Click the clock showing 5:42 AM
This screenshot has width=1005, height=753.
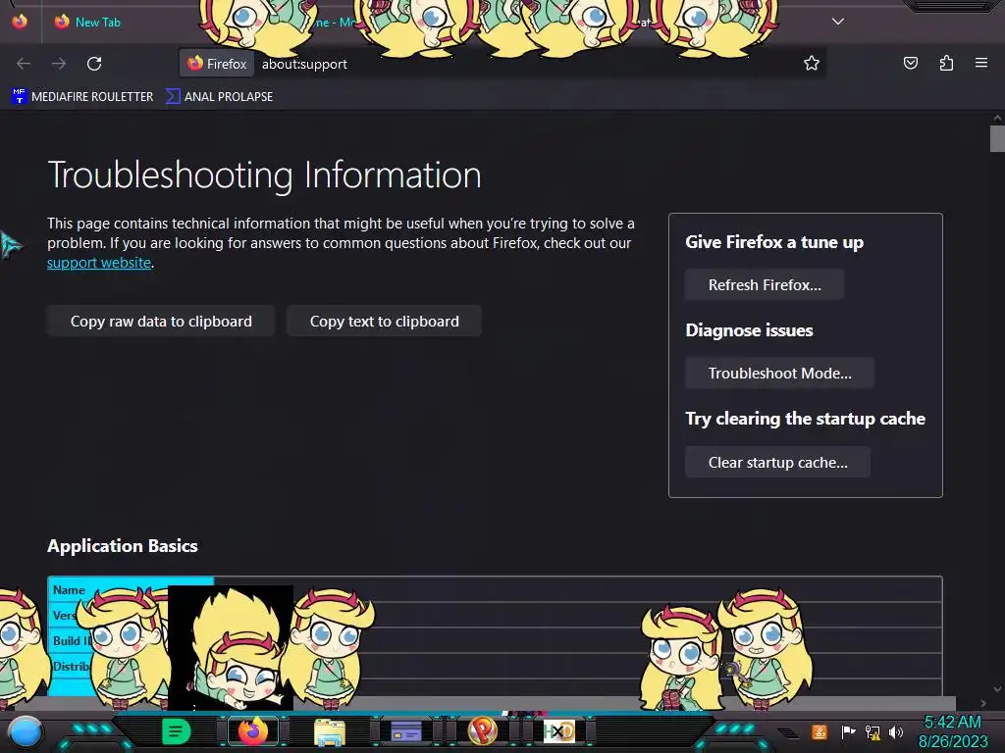(953, 722)
